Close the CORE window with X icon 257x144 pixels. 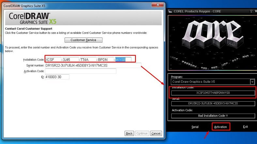pos(255,11)
